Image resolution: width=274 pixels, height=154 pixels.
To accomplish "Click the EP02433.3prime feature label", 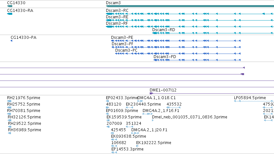I will coord(122,98).
